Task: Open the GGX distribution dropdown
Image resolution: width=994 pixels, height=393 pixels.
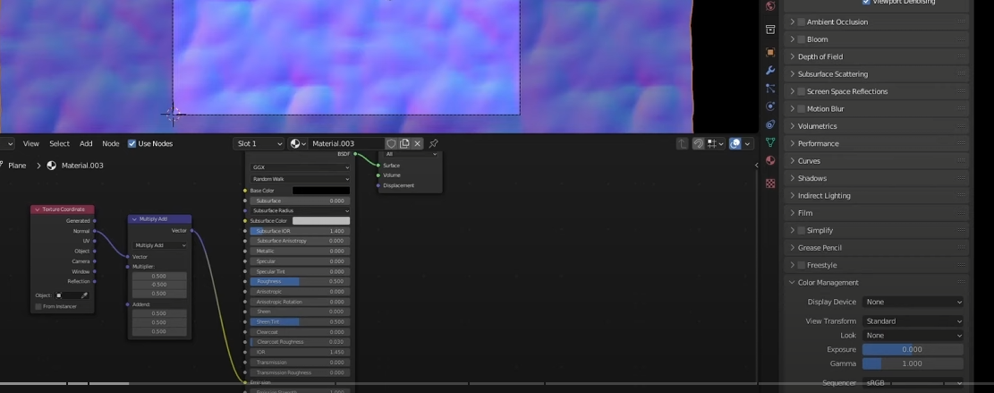Action: [300, 167]
